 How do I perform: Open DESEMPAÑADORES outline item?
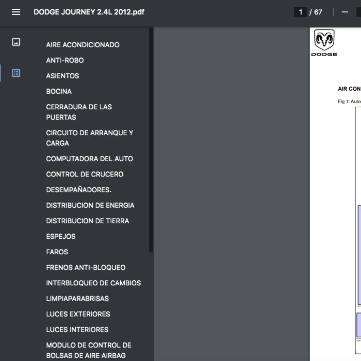click(x=79, y=190)
